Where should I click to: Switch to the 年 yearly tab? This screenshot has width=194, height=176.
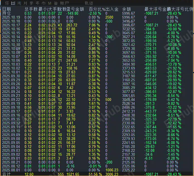pos(37,3)
